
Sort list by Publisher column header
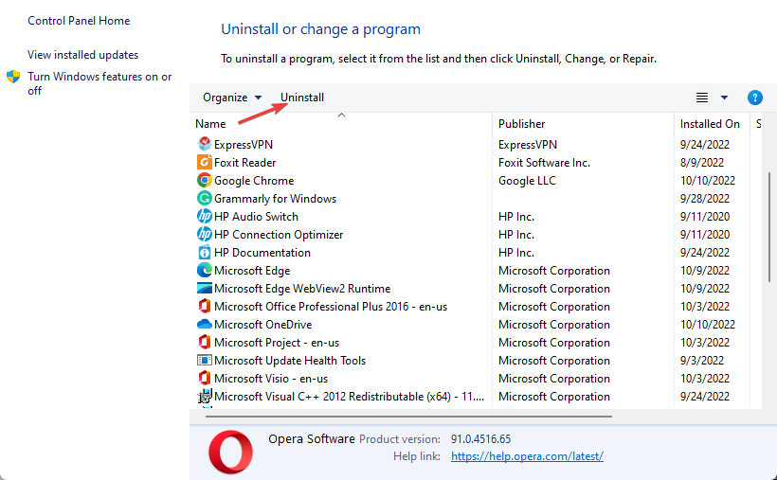522,124
